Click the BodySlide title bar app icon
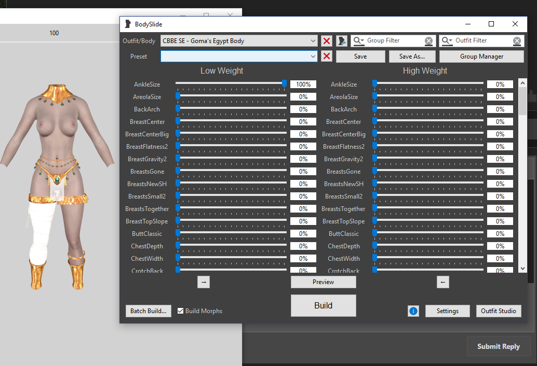 click(128, 24)
